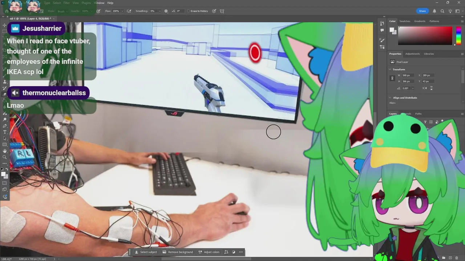This screenshot has width=465, height=261.
Task: Collapse Align and Distribute section
Action: (x=390, y=98)
